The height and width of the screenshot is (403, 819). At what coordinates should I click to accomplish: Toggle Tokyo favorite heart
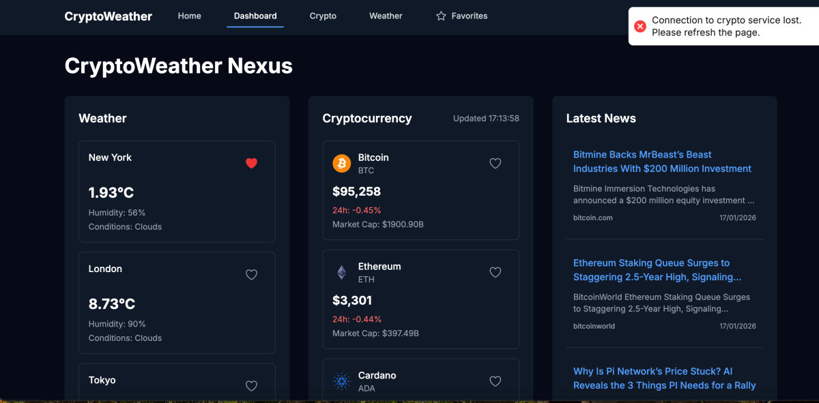pyautogui.click(x=251, y=386)
